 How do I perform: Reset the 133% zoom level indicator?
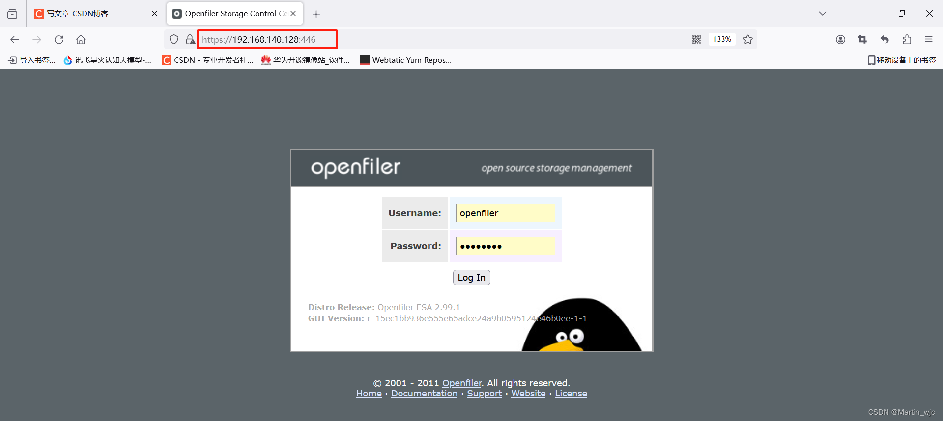722,39
